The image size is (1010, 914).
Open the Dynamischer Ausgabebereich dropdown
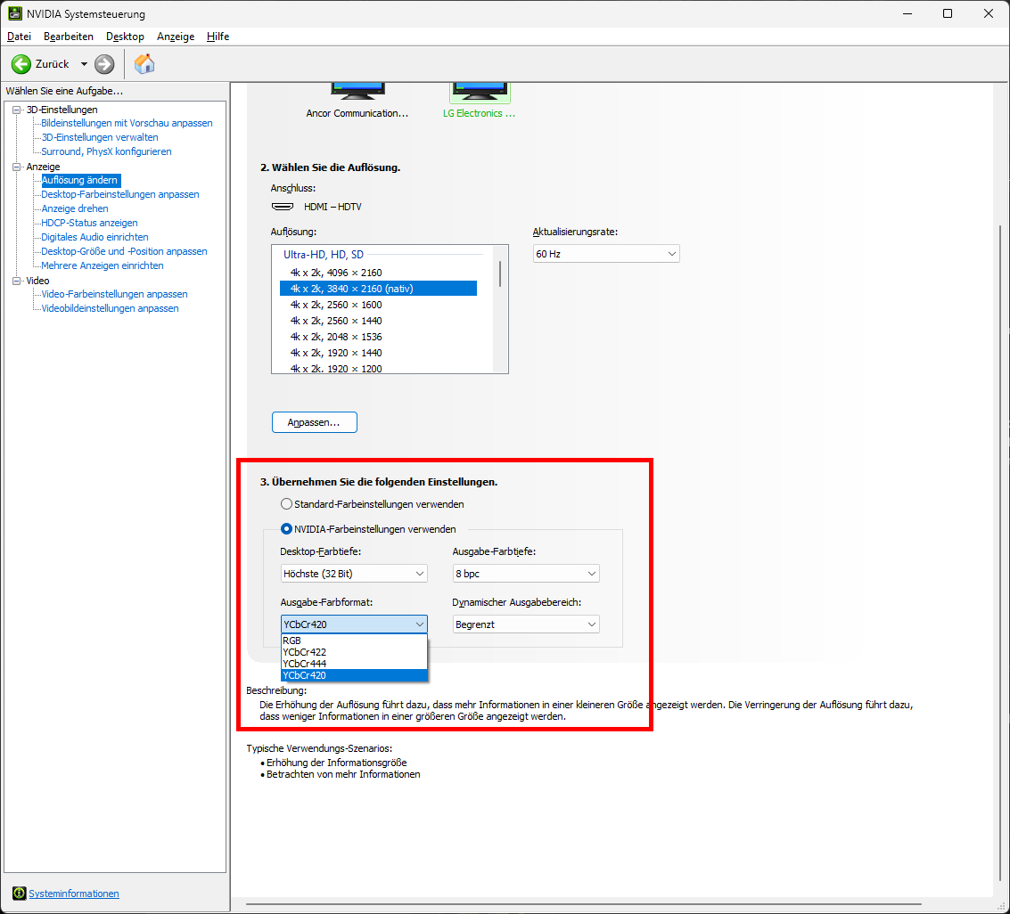[x=526, y=624]
